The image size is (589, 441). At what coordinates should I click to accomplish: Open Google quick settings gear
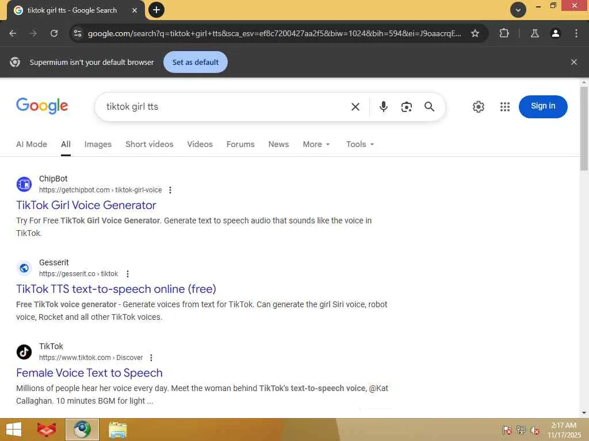(478, 107)
